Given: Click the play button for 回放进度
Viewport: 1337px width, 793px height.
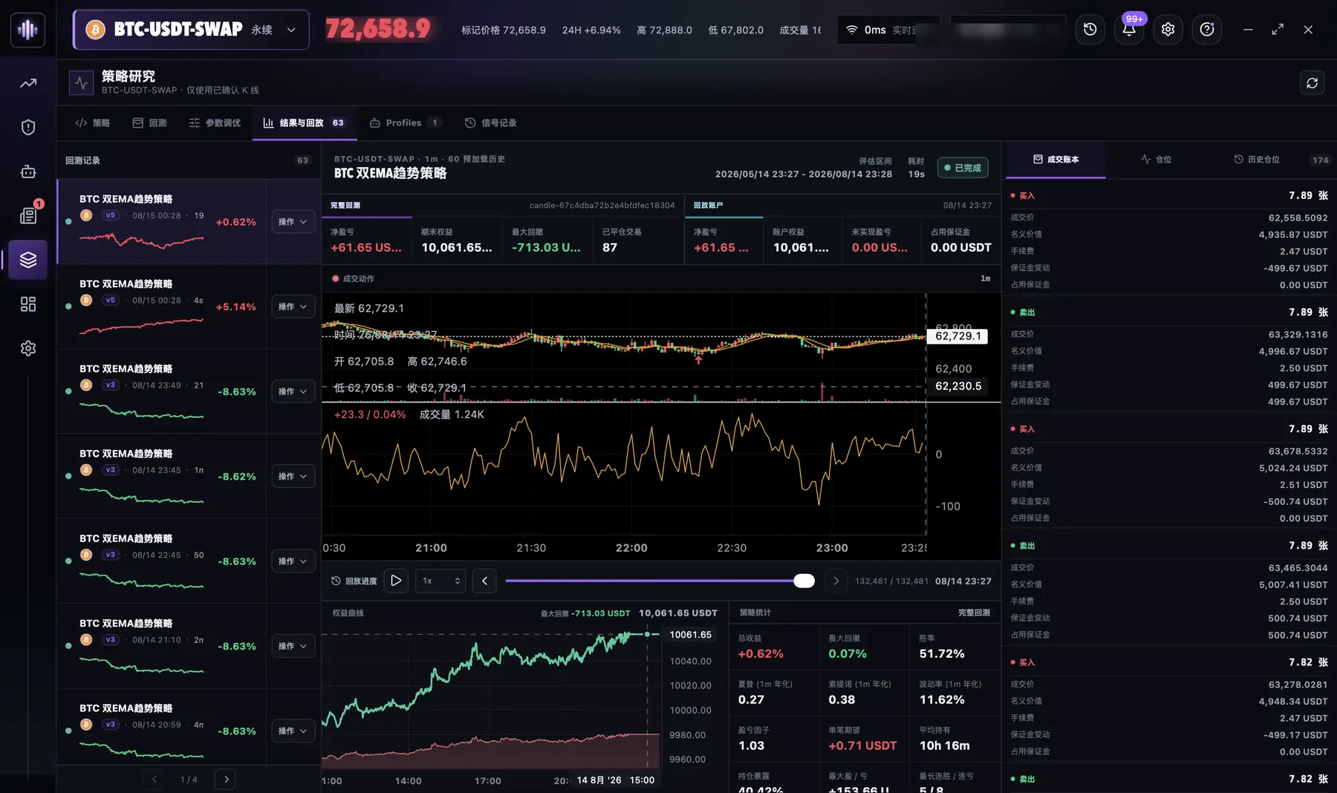Looking at the screenshot, I should [396, 581].
